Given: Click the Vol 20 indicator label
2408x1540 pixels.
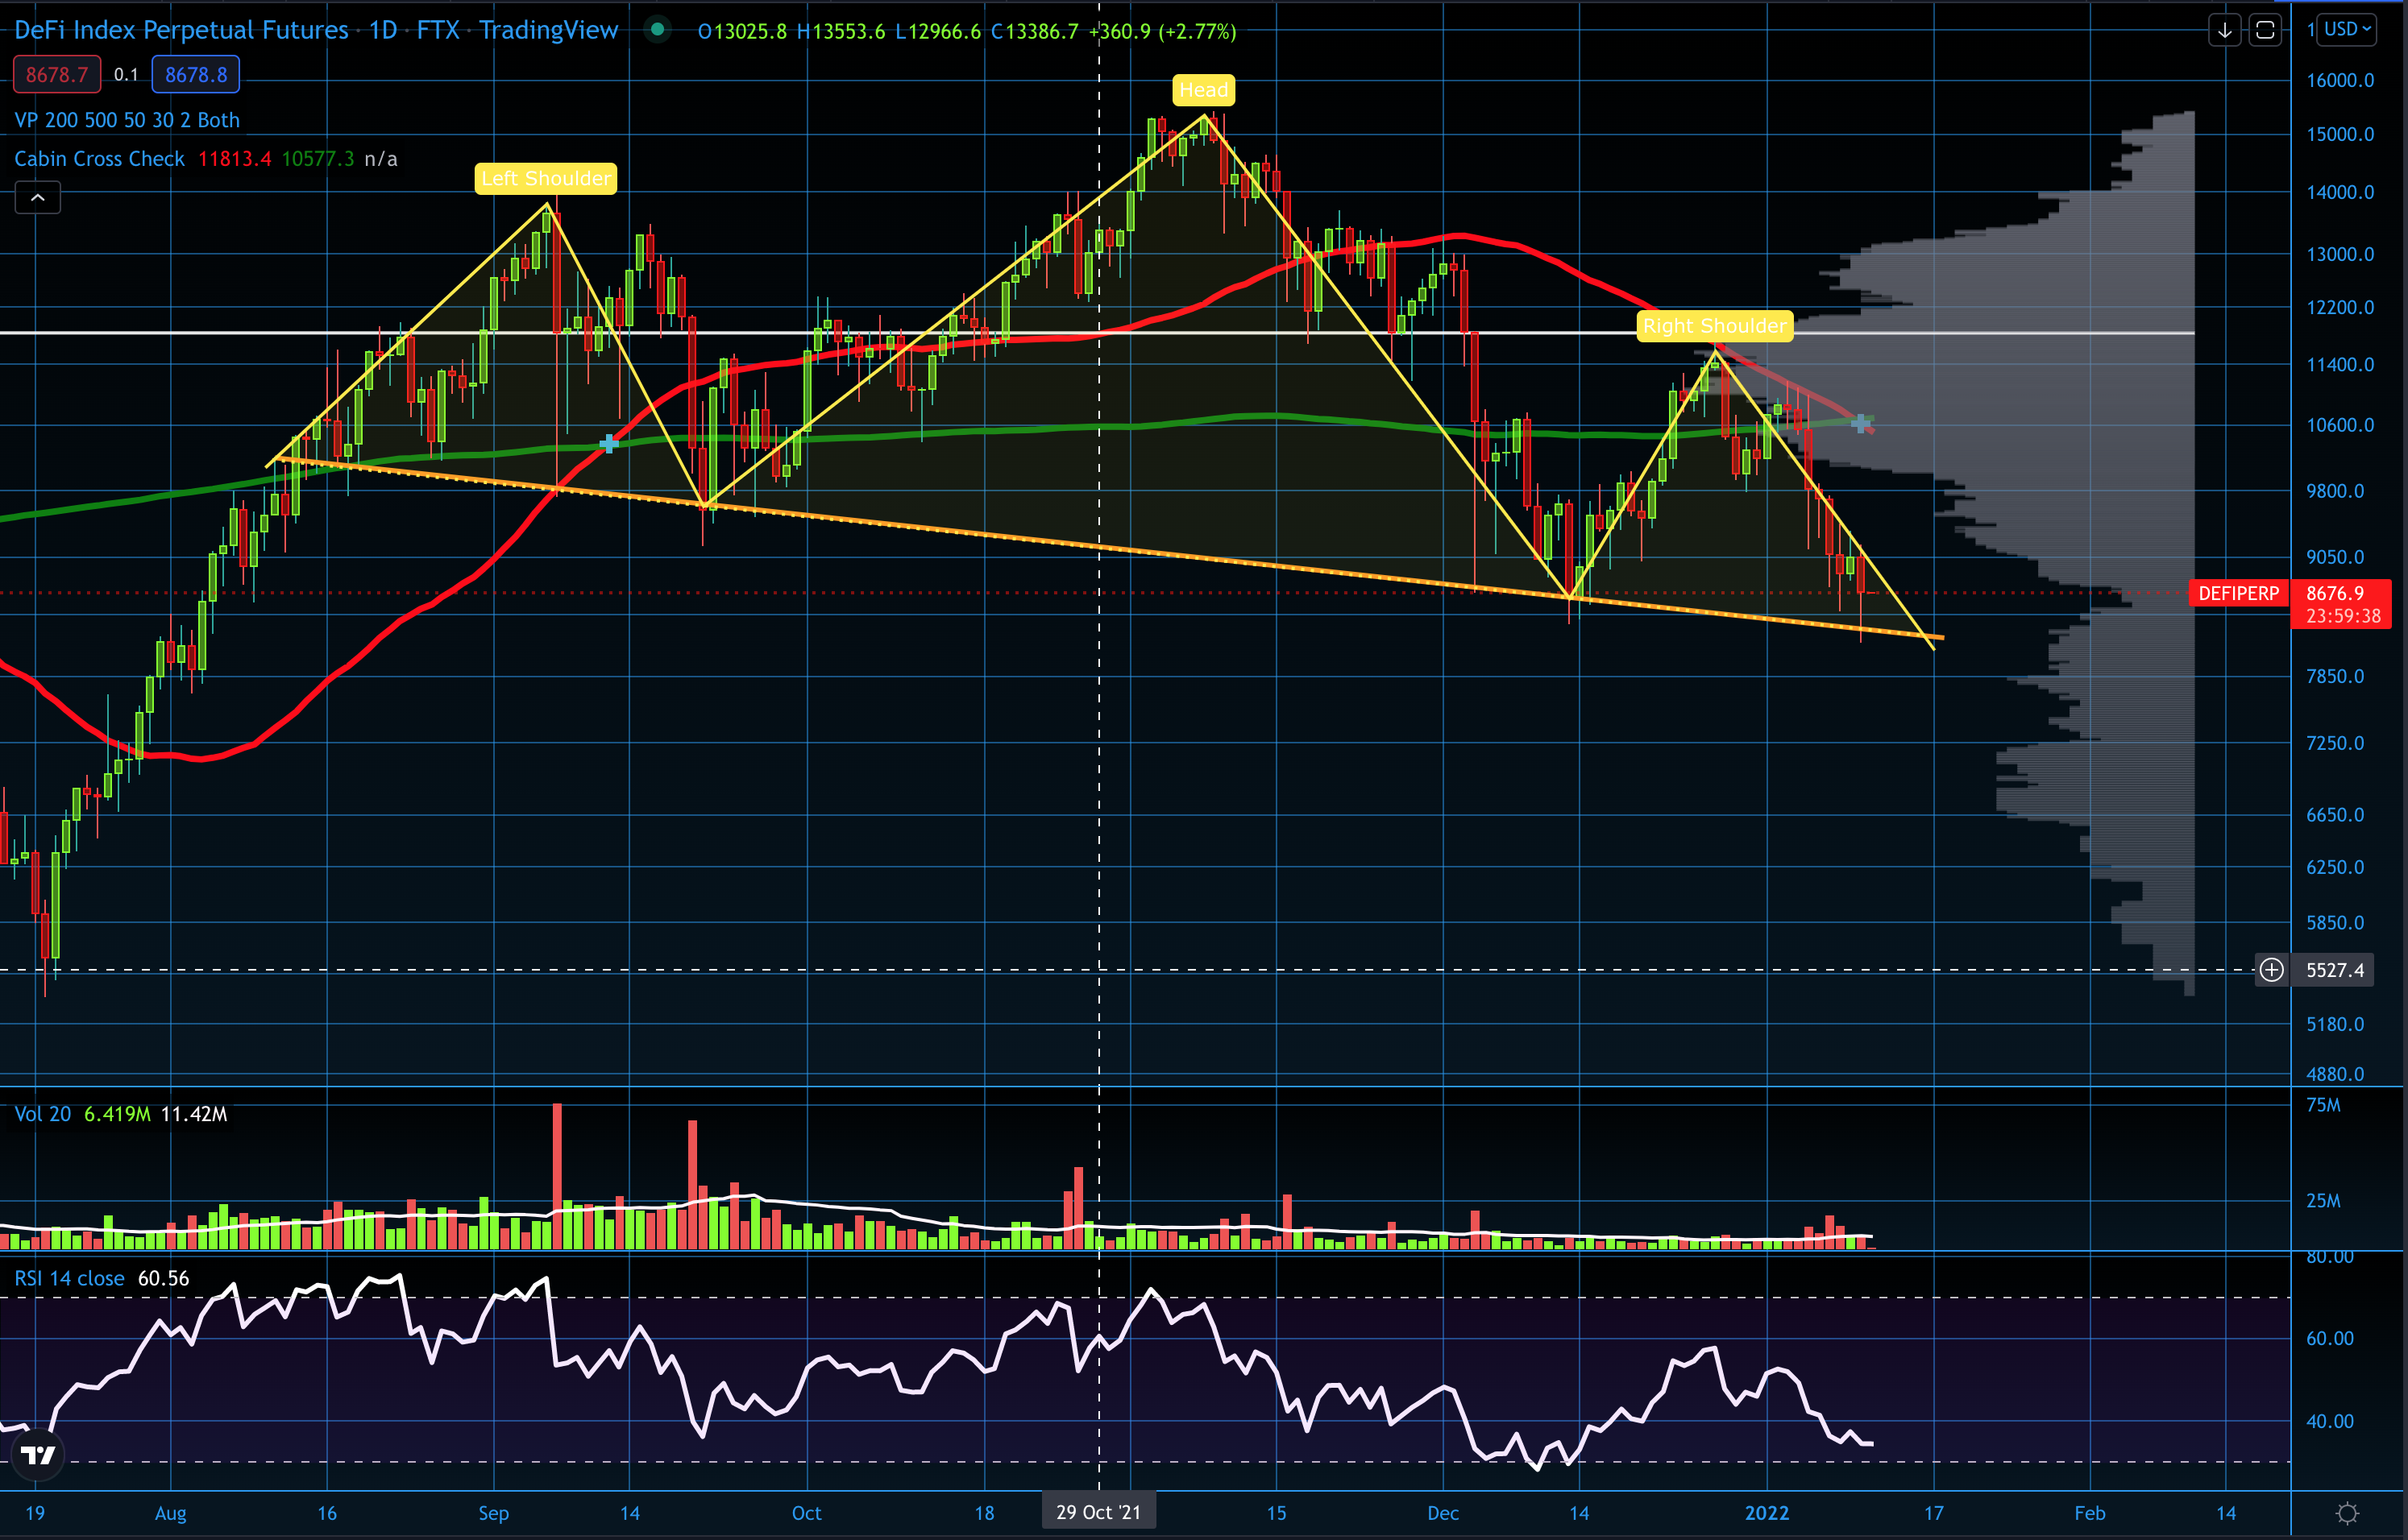Looking at the screenshot, I should 42,1114.
